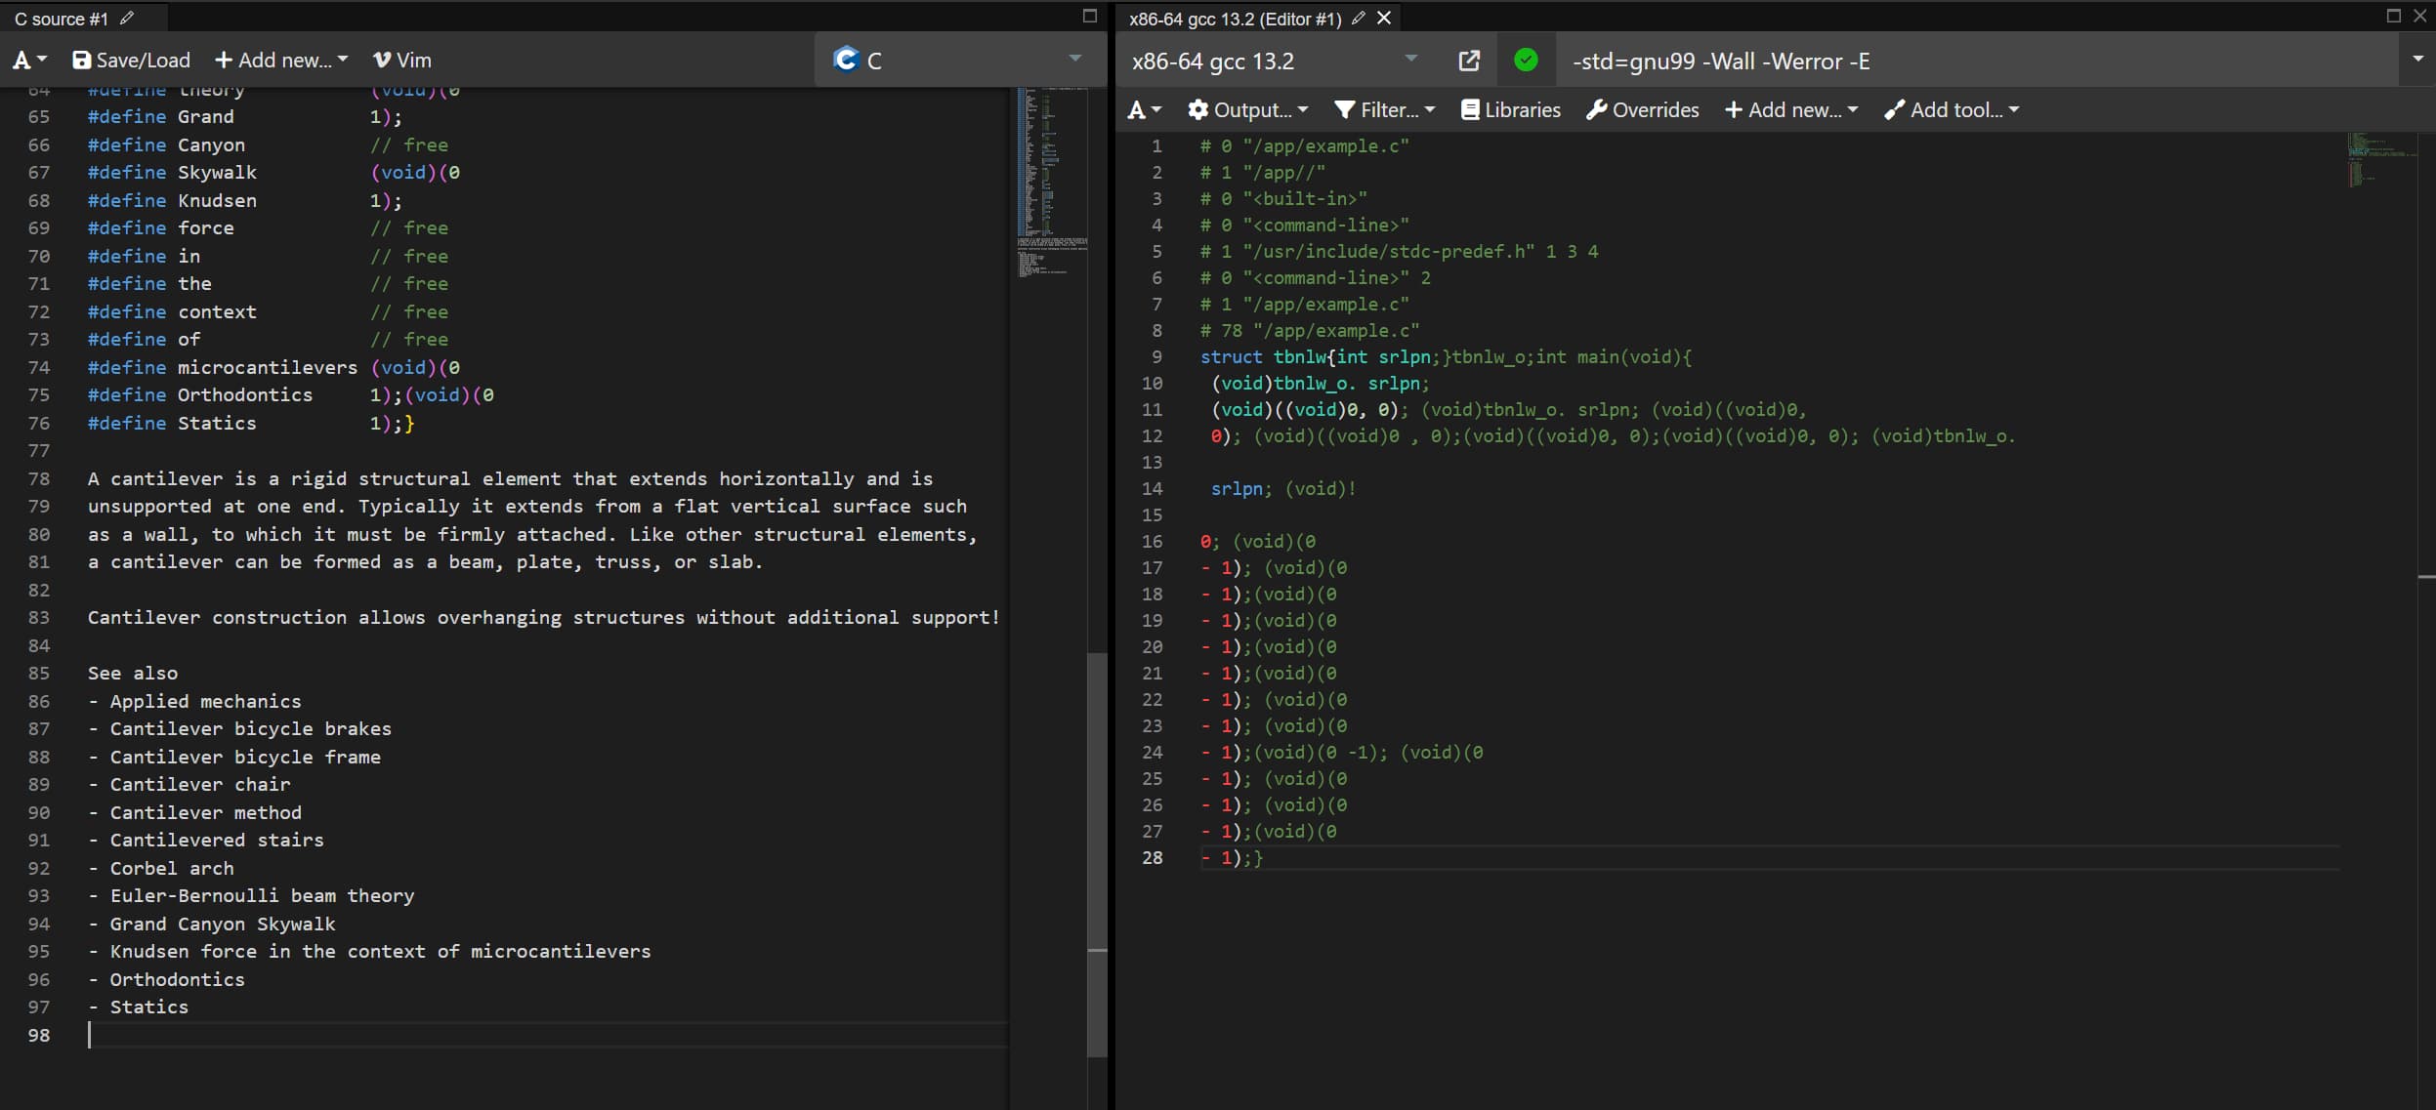2436x1110 pixels.
Task: Place cursor on empty line 98
Action: pyautogui.click(x=547, y=1035)
